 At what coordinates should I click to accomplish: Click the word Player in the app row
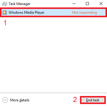[x=40, y=12]
